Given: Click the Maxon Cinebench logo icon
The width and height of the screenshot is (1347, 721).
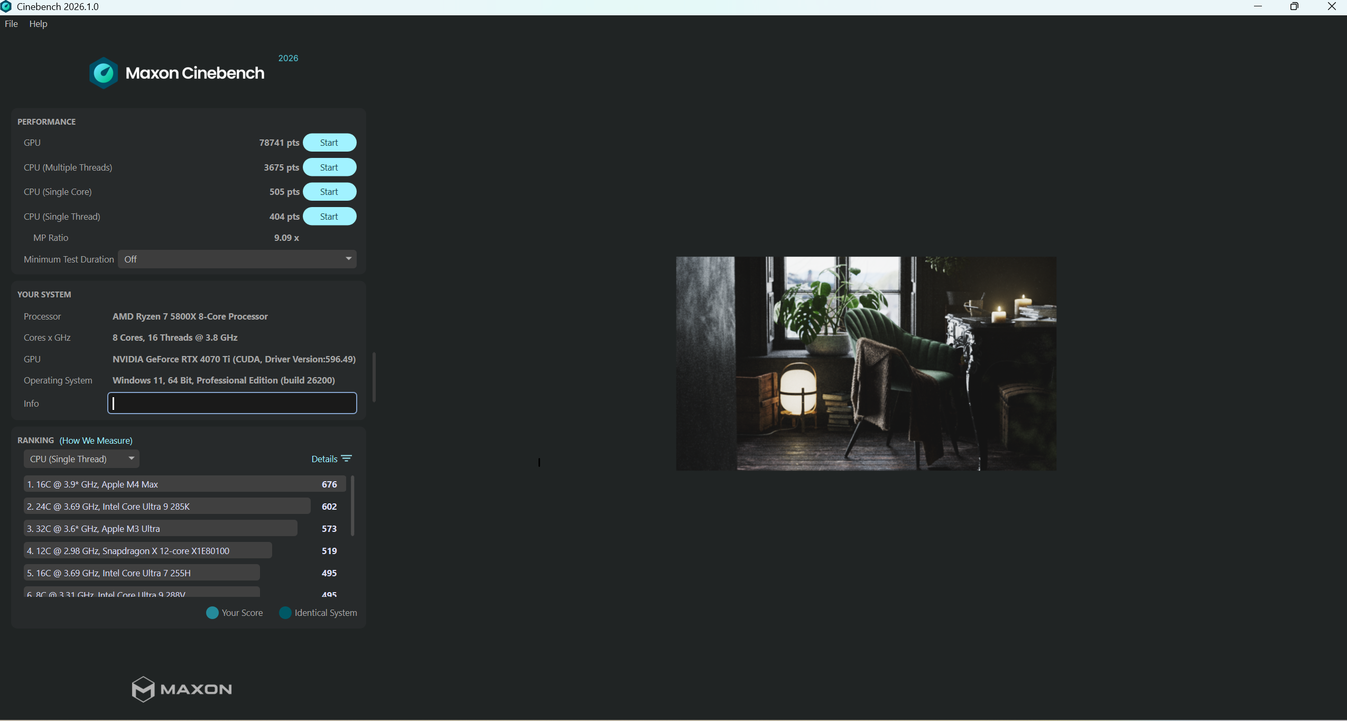Looking at the screenshot, I should coord(104,73).
